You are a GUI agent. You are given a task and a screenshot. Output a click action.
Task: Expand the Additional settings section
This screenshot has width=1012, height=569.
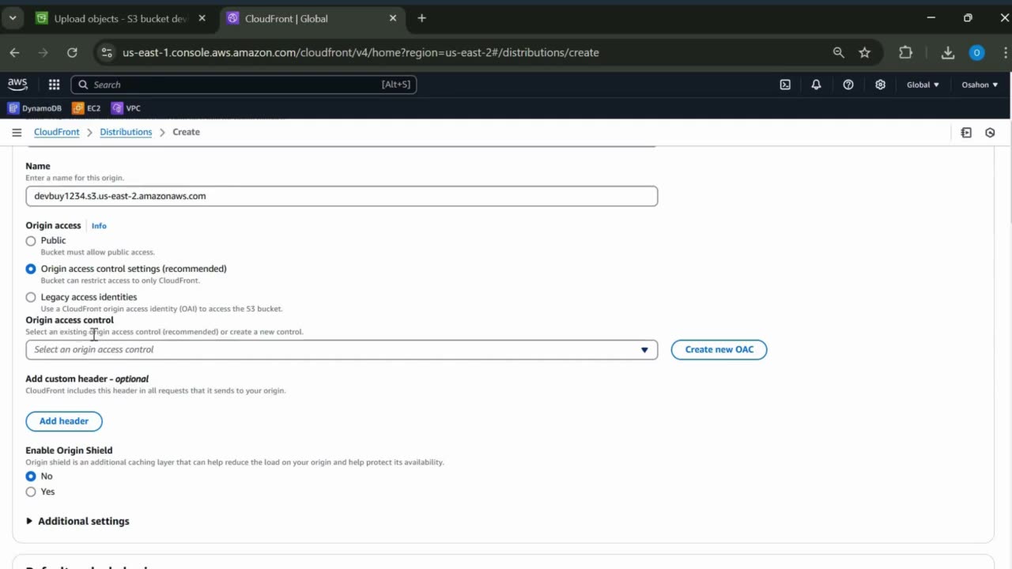(x=77, y=522)
